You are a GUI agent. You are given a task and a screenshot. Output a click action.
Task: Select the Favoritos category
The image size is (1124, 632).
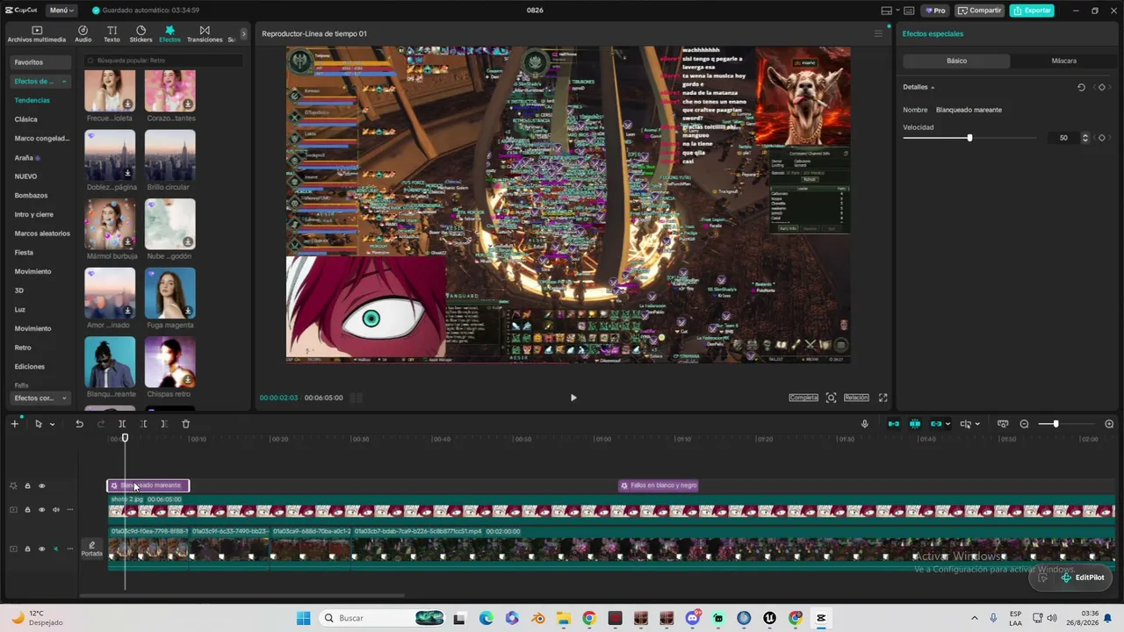(x=40, y=62)
